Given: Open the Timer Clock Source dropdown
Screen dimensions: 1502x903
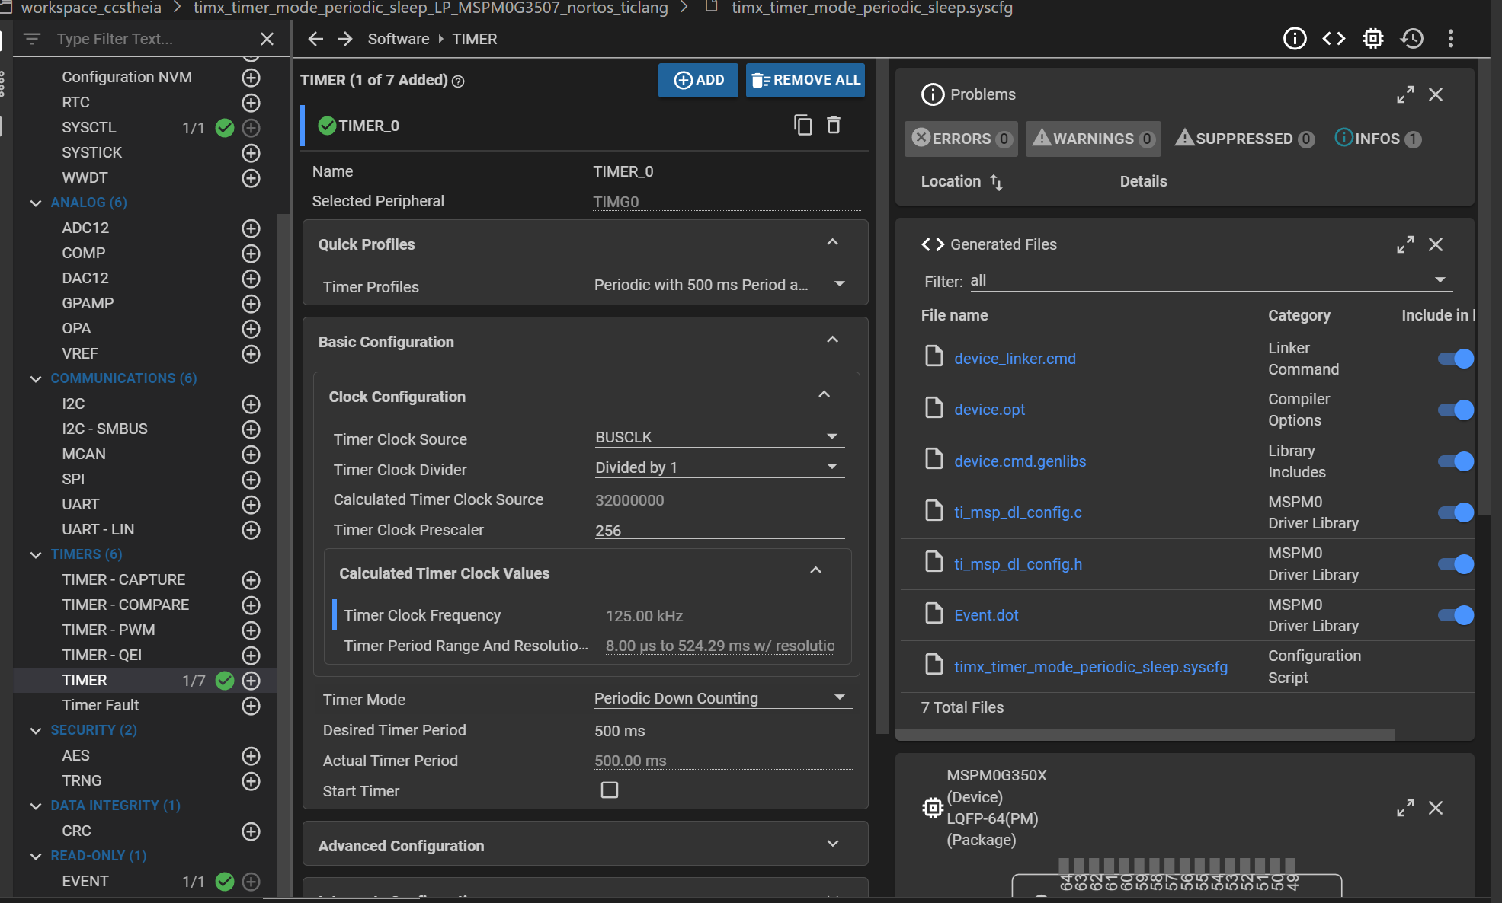Looking at the screenshot, I should 719,437.
